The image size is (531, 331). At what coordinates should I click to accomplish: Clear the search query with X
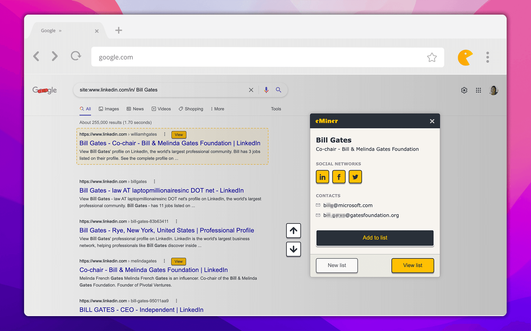[x=251, y=90]
